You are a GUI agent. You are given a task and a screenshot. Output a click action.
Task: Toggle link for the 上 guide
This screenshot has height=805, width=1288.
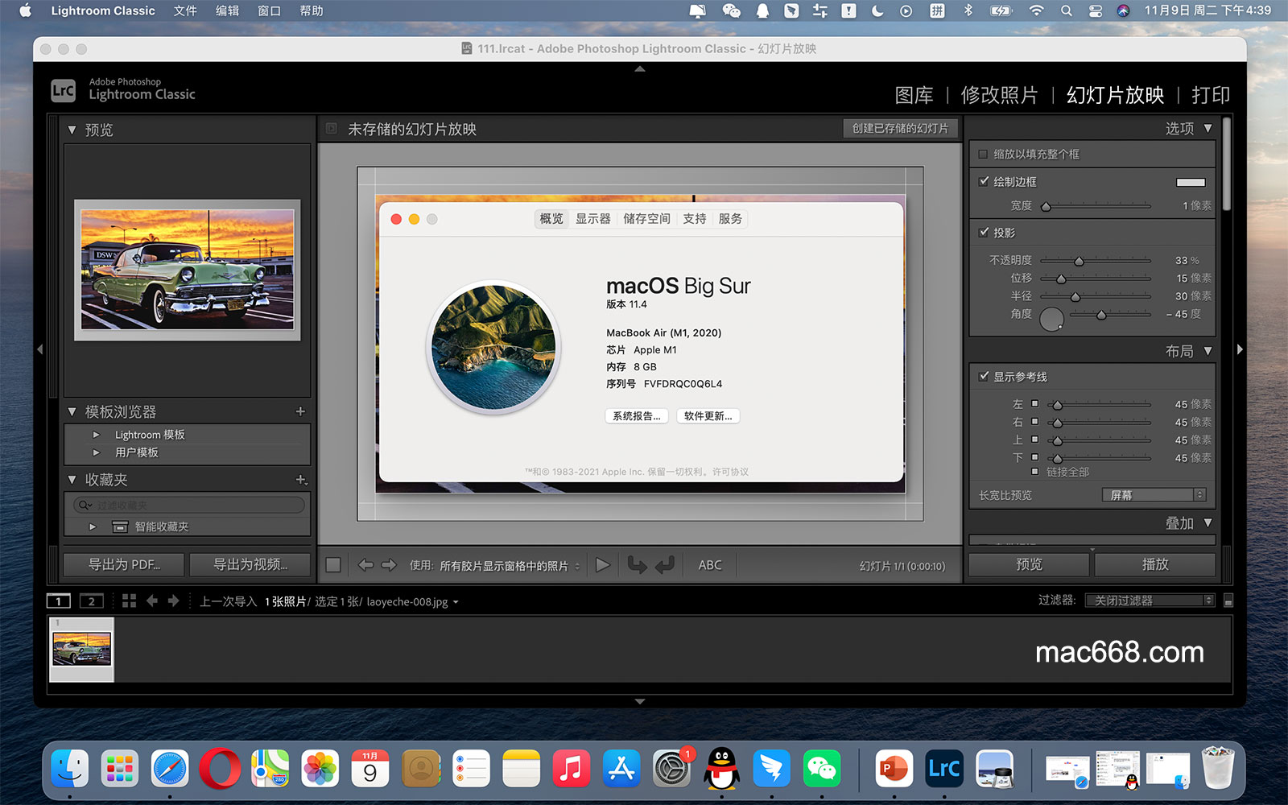point(1035,440)
